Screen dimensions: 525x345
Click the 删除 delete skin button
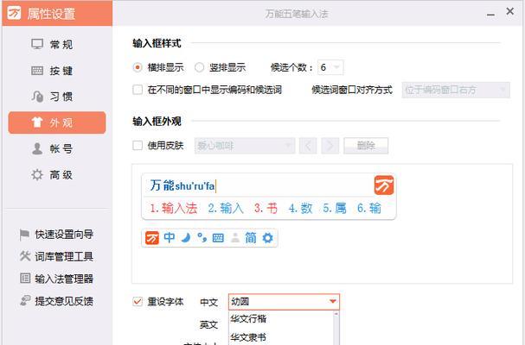coord(366,146)
